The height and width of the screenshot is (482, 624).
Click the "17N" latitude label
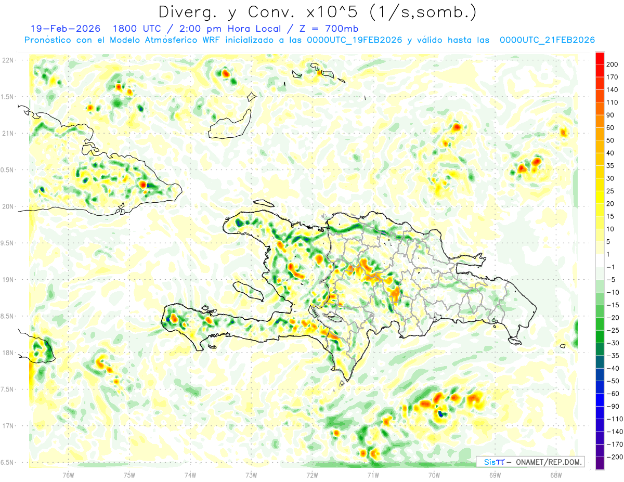[x=8, y=426]
